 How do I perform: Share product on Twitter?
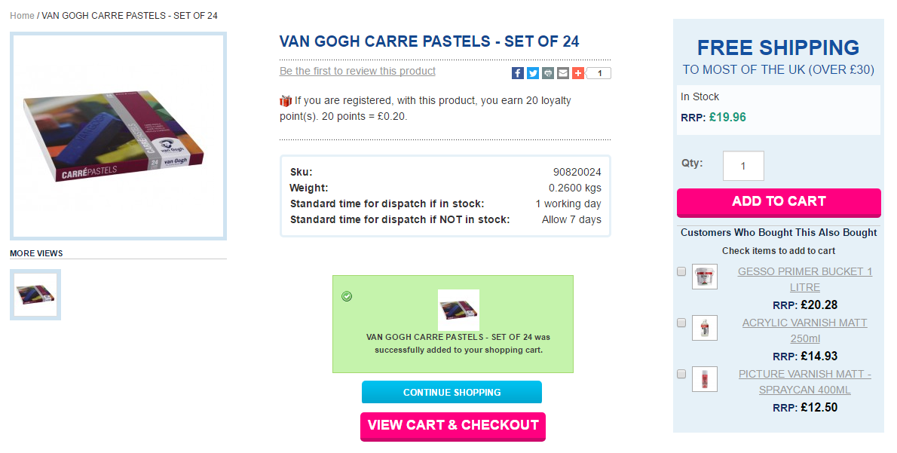(x=533, y=73)
